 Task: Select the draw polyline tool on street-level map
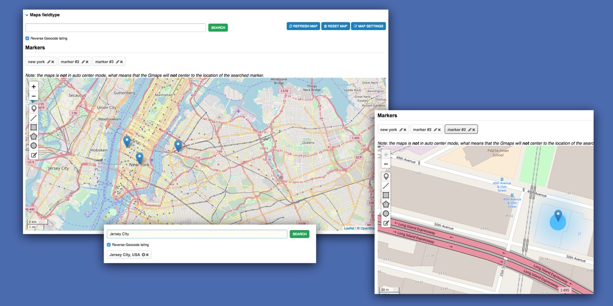(386, 186)
